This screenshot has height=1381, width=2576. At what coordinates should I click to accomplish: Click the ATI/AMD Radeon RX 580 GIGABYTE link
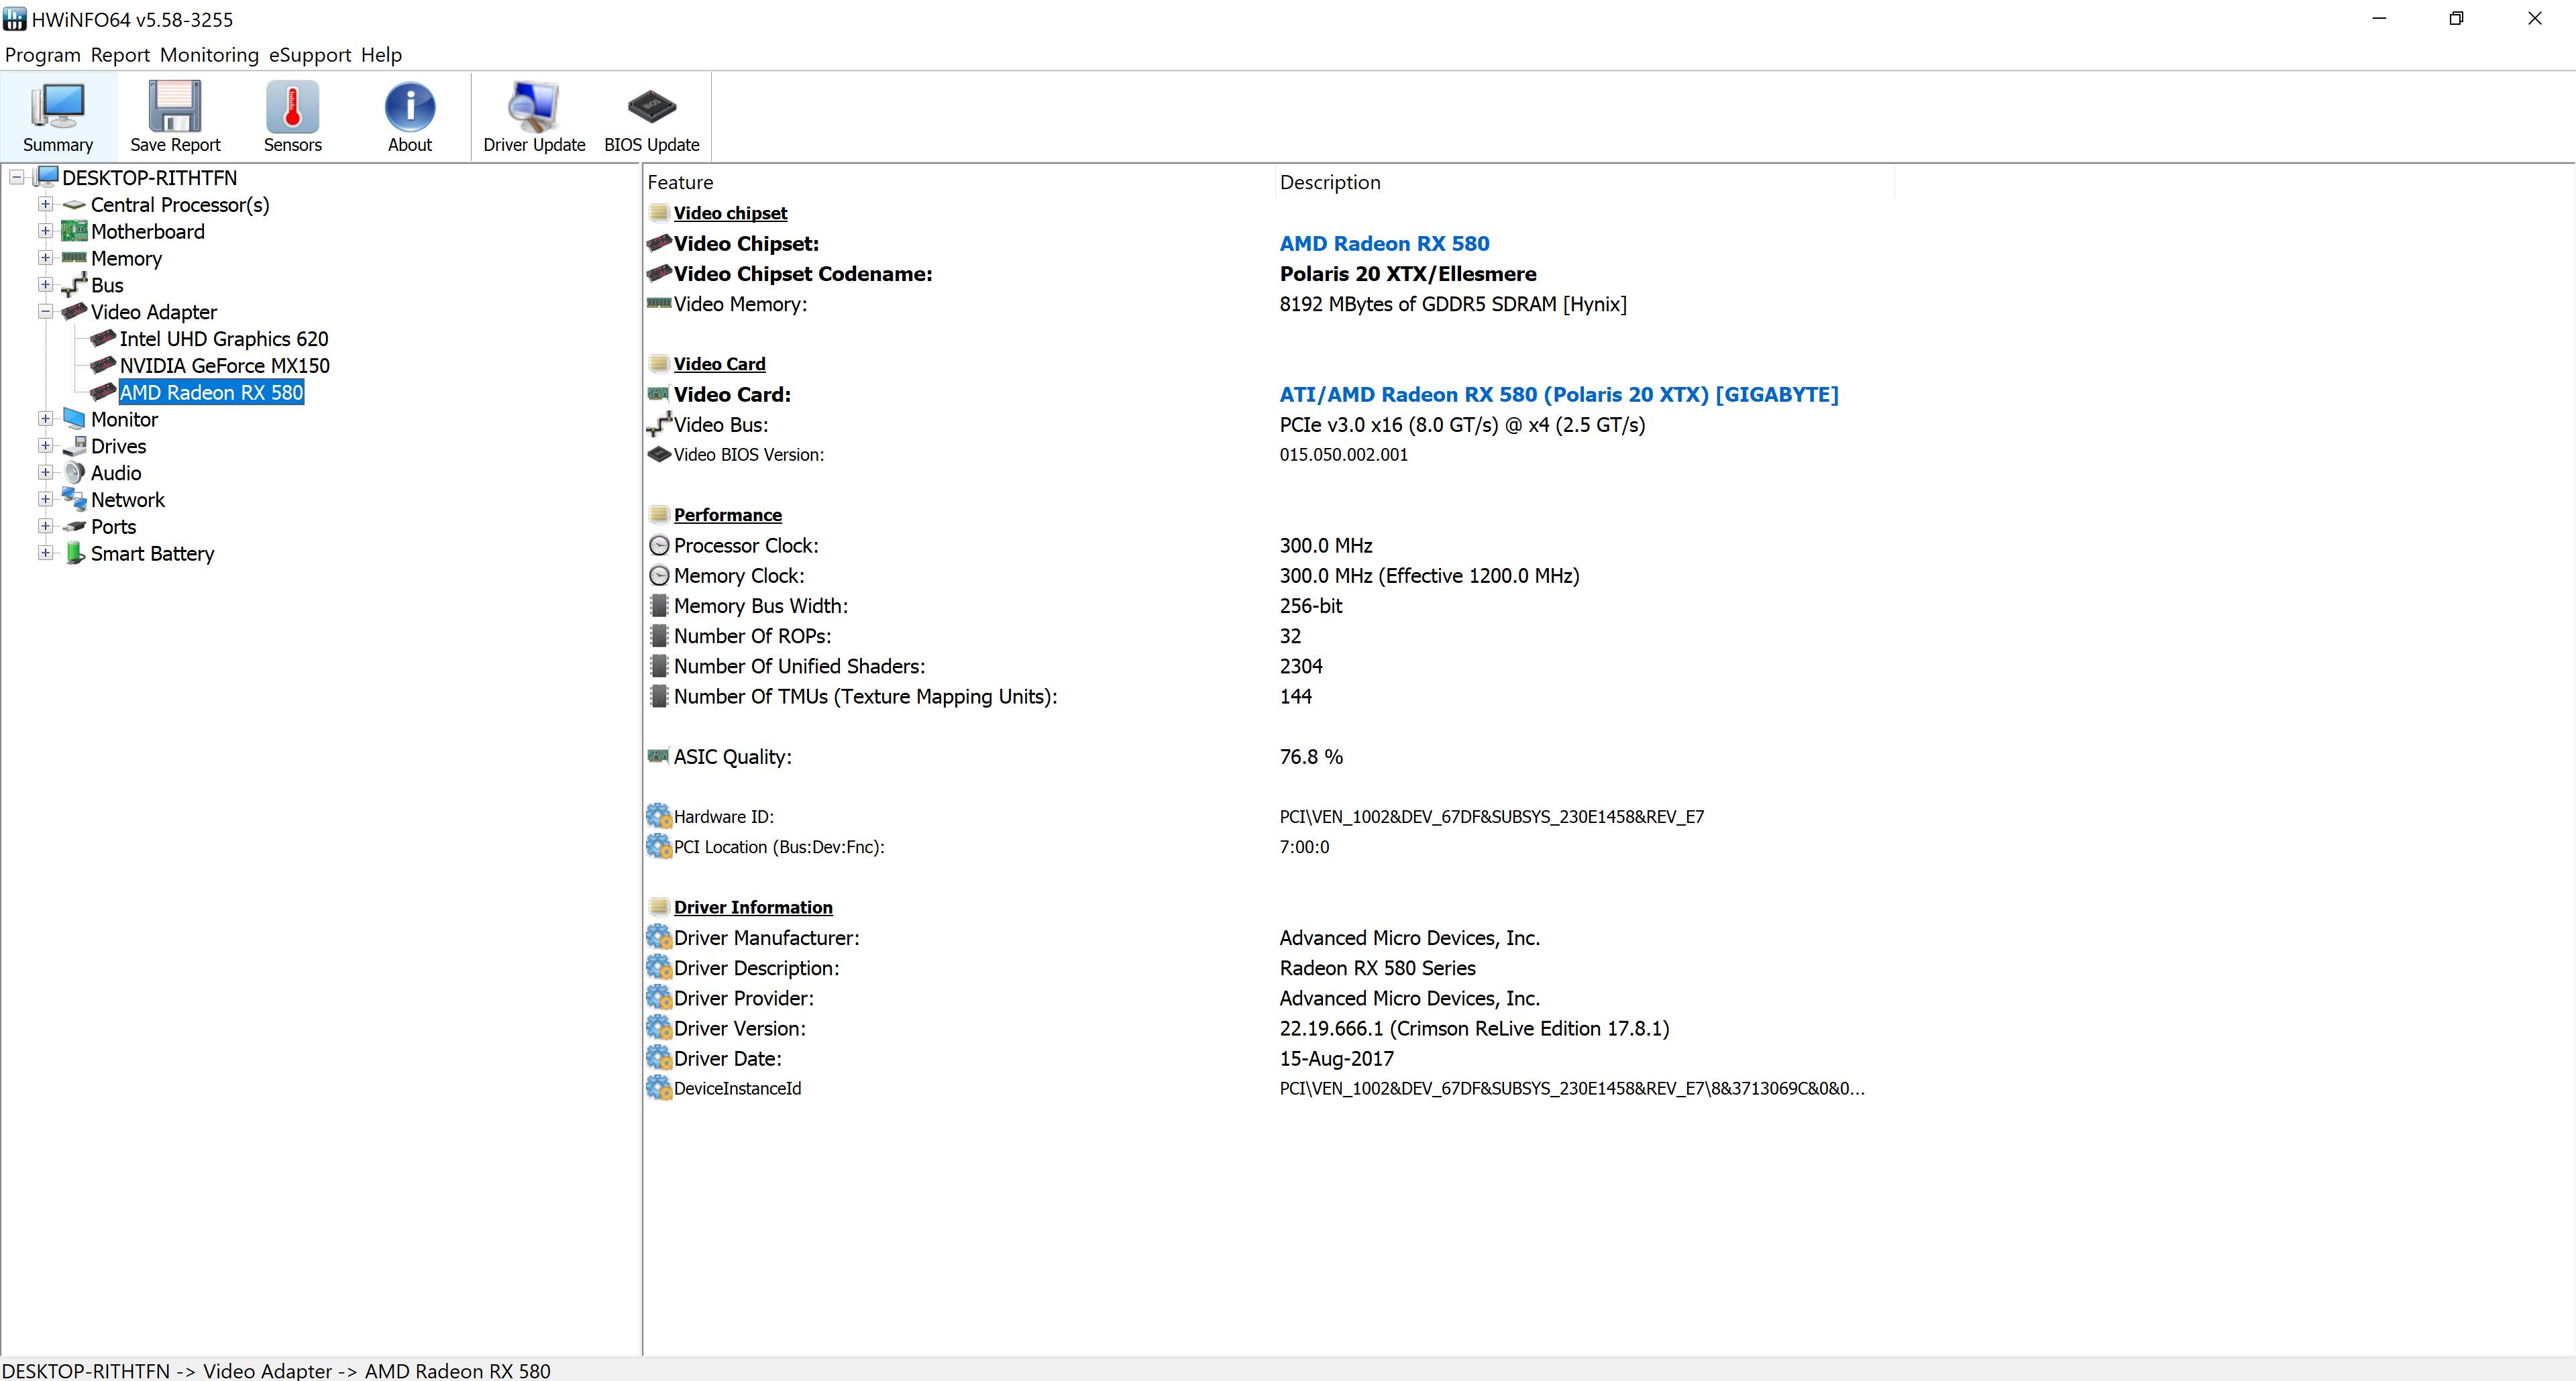(x=1559, y=394)
